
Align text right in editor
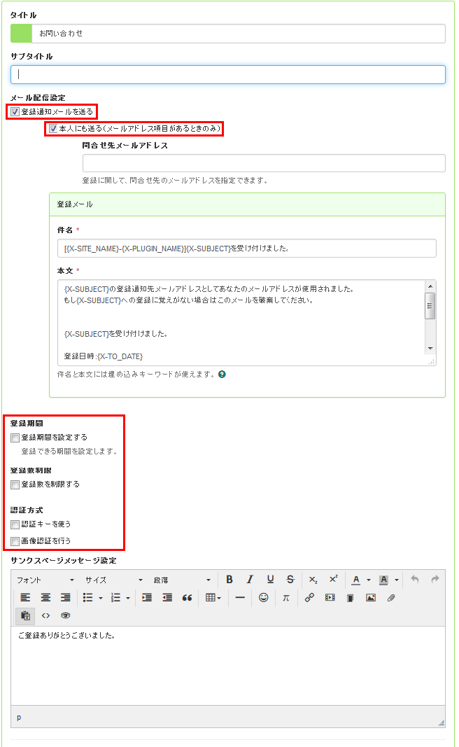pos(66,597)
